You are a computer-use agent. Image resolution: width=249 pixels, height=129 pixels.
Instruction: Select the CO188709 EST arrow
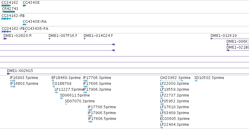coord(54,87)
